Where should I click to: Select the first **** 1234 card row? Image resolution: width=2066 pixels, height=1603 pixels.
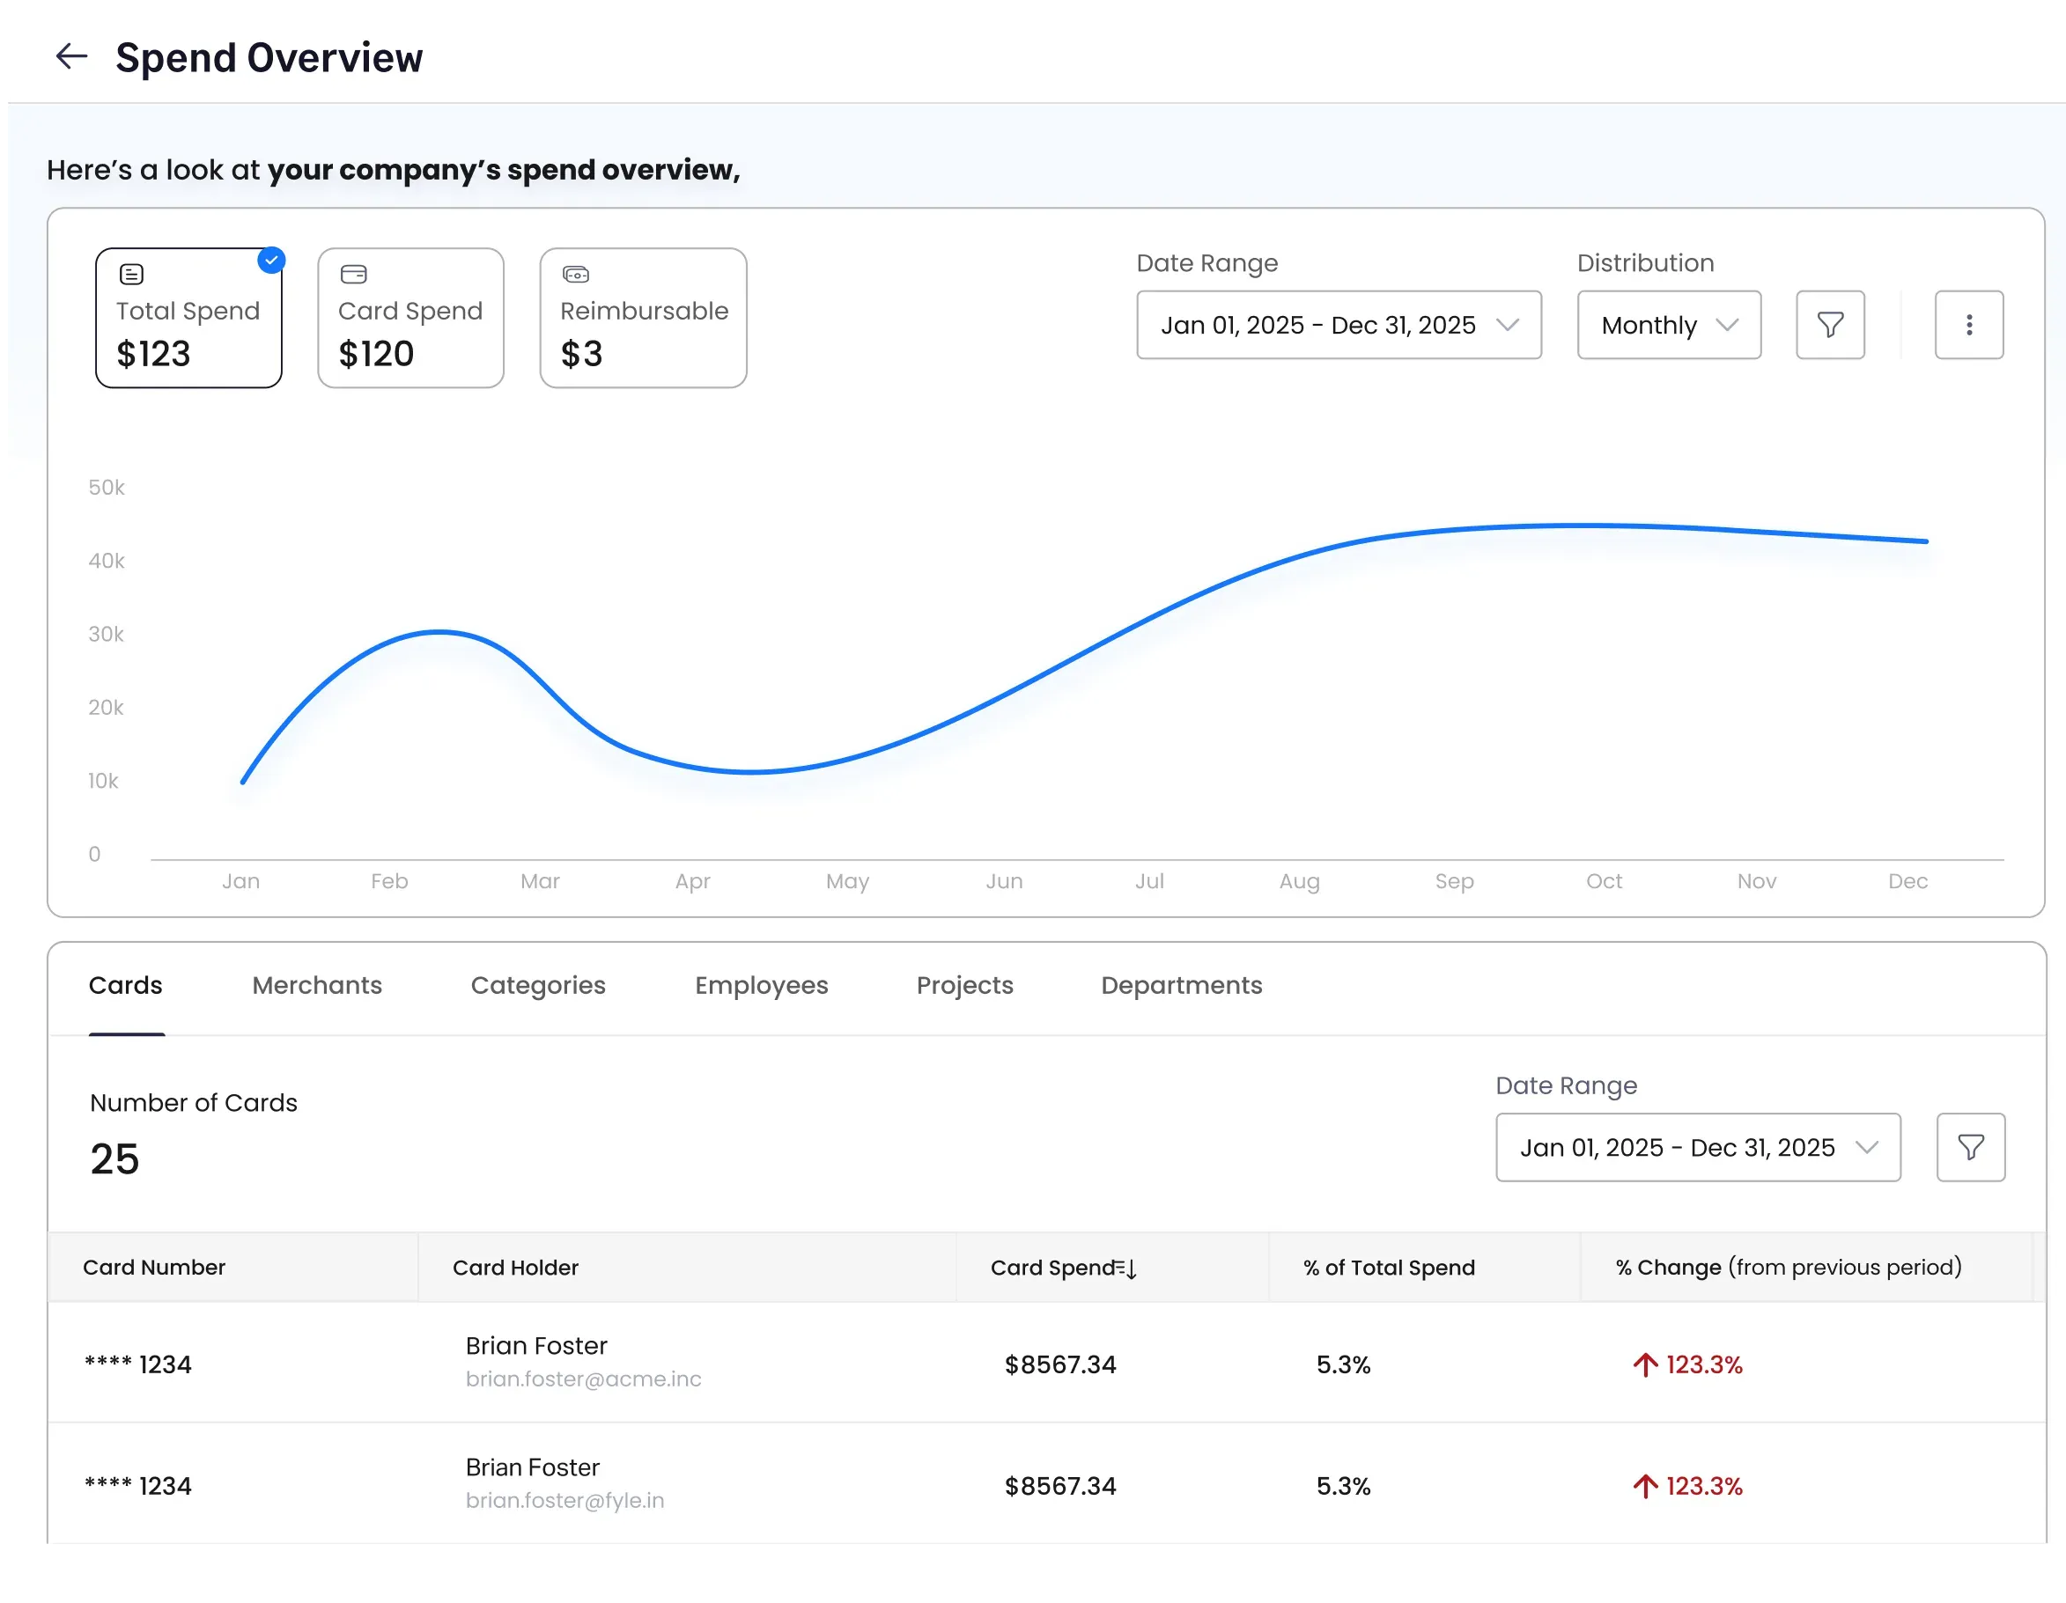pos(138,1364)
